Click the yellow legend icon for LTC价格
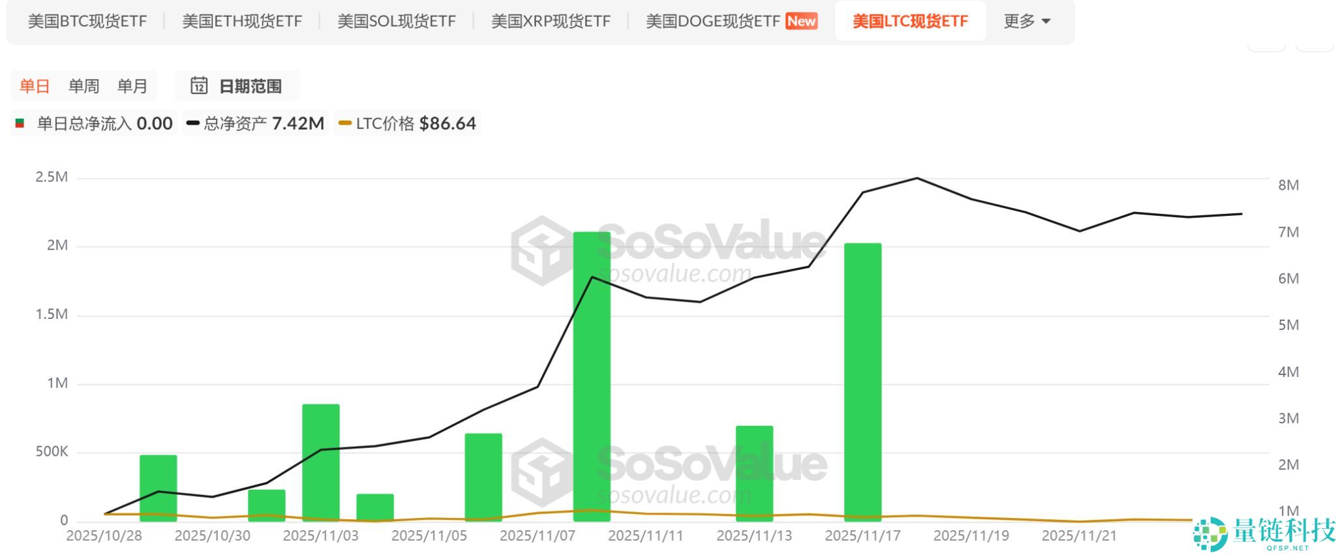 point(344,123)
